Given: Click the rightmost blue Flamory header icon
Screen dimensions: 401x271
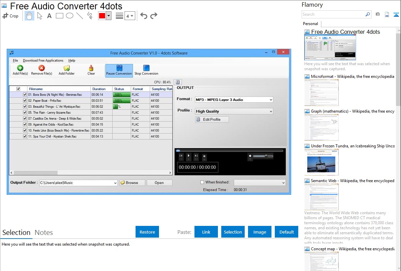Looking at the screenshot, I should pyautogui.click(x=396, y=14).
